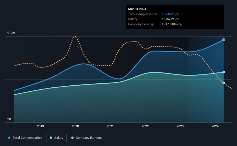Click the blue Total Compensation data point
This screenshot has width=237, height=146.
click(223, 40)
